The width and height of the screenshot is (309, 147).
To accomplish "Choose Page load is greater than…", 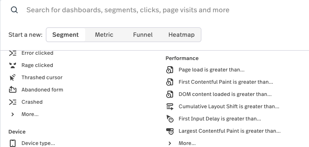I will point(212,70).
